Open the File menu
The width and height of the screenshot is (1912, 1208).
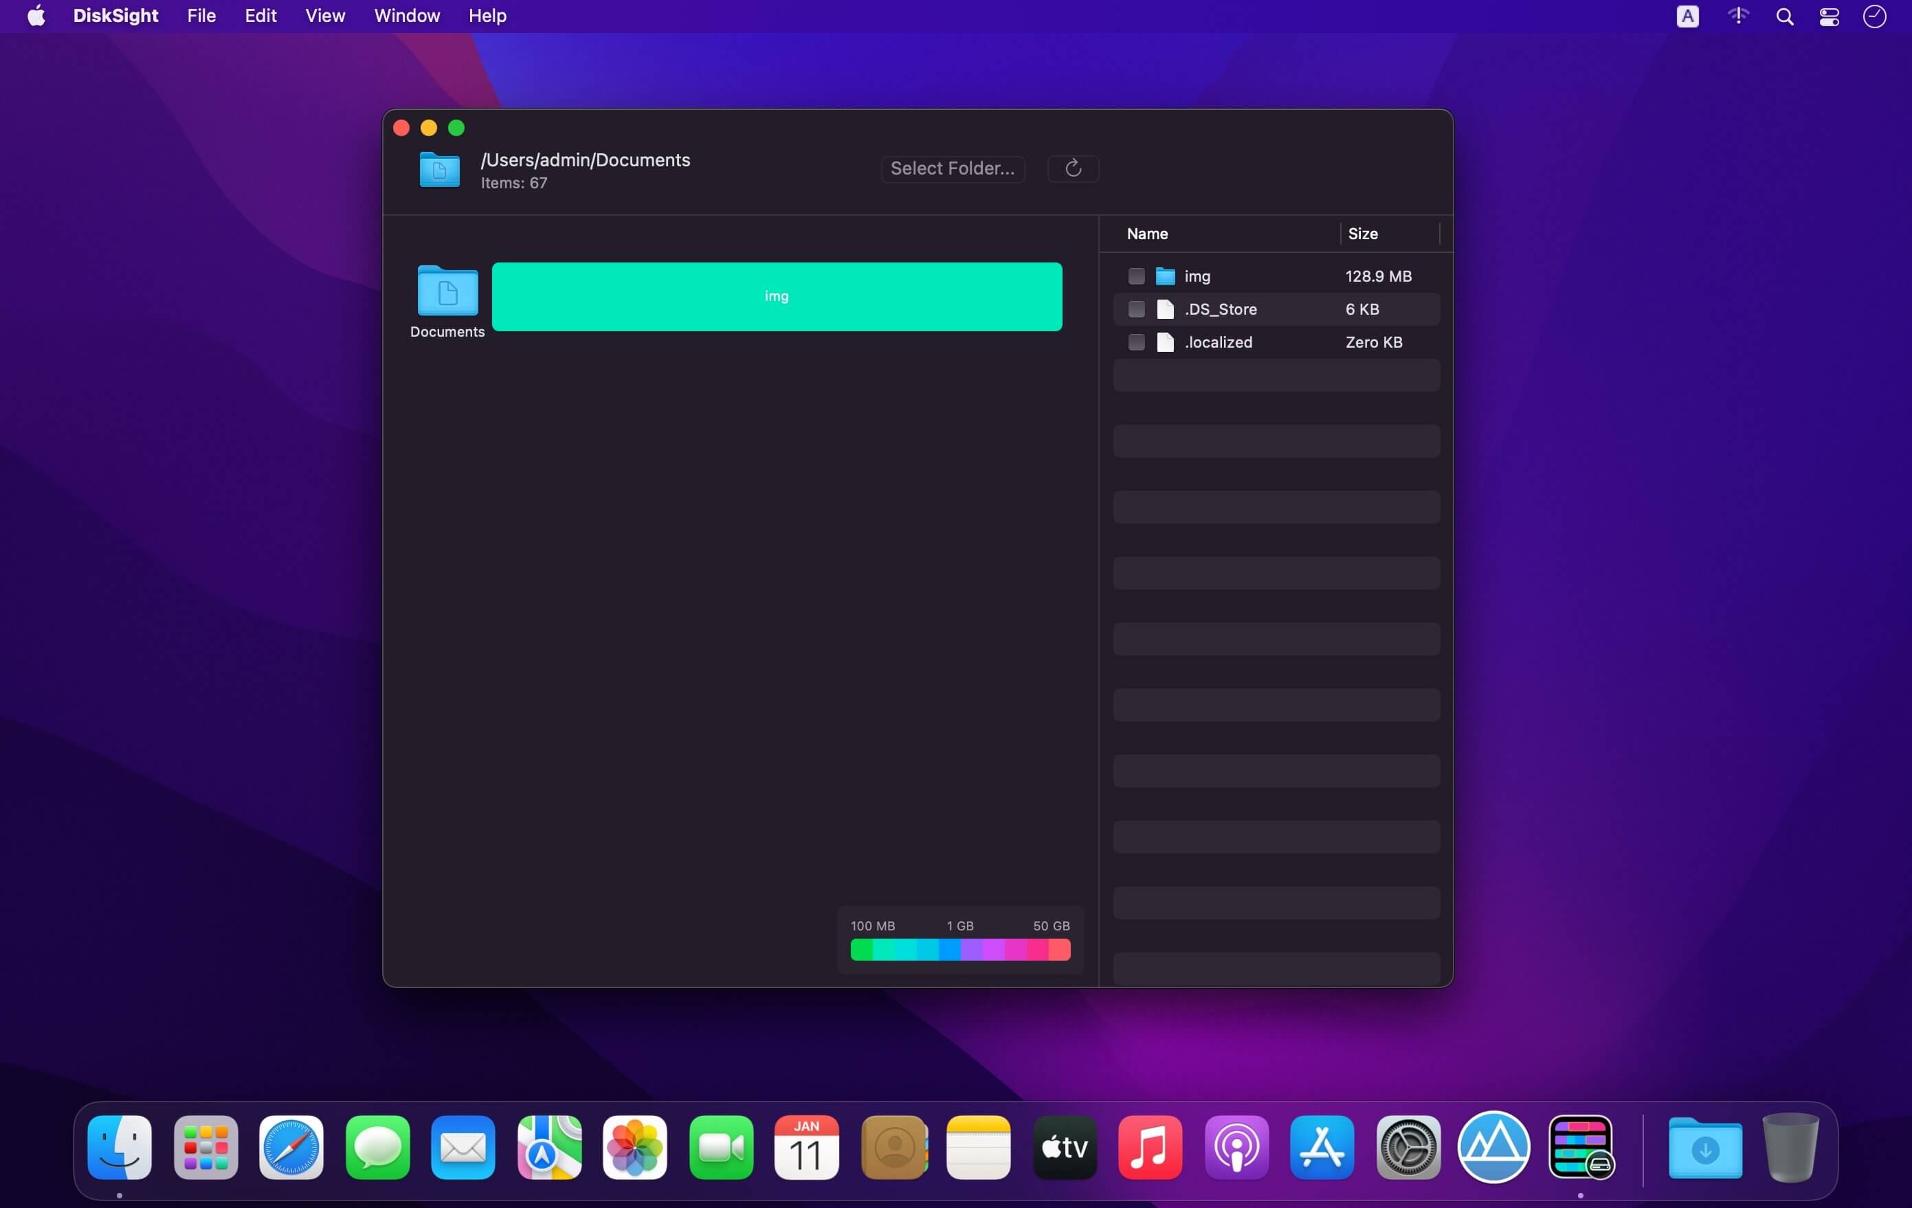pos(201,16)
